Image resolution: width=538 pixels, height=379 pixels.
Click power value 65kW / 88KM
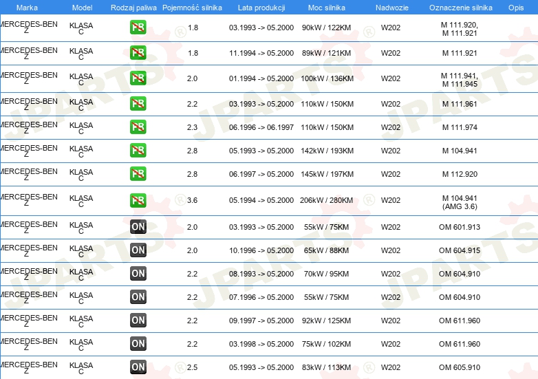[x=326, y=250]
